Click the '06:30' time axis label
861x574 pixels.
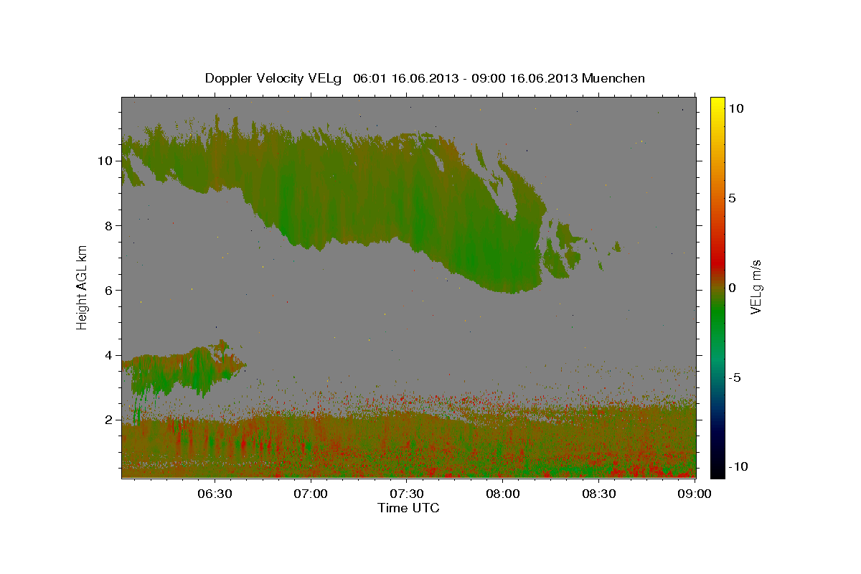tap(215, 494)
